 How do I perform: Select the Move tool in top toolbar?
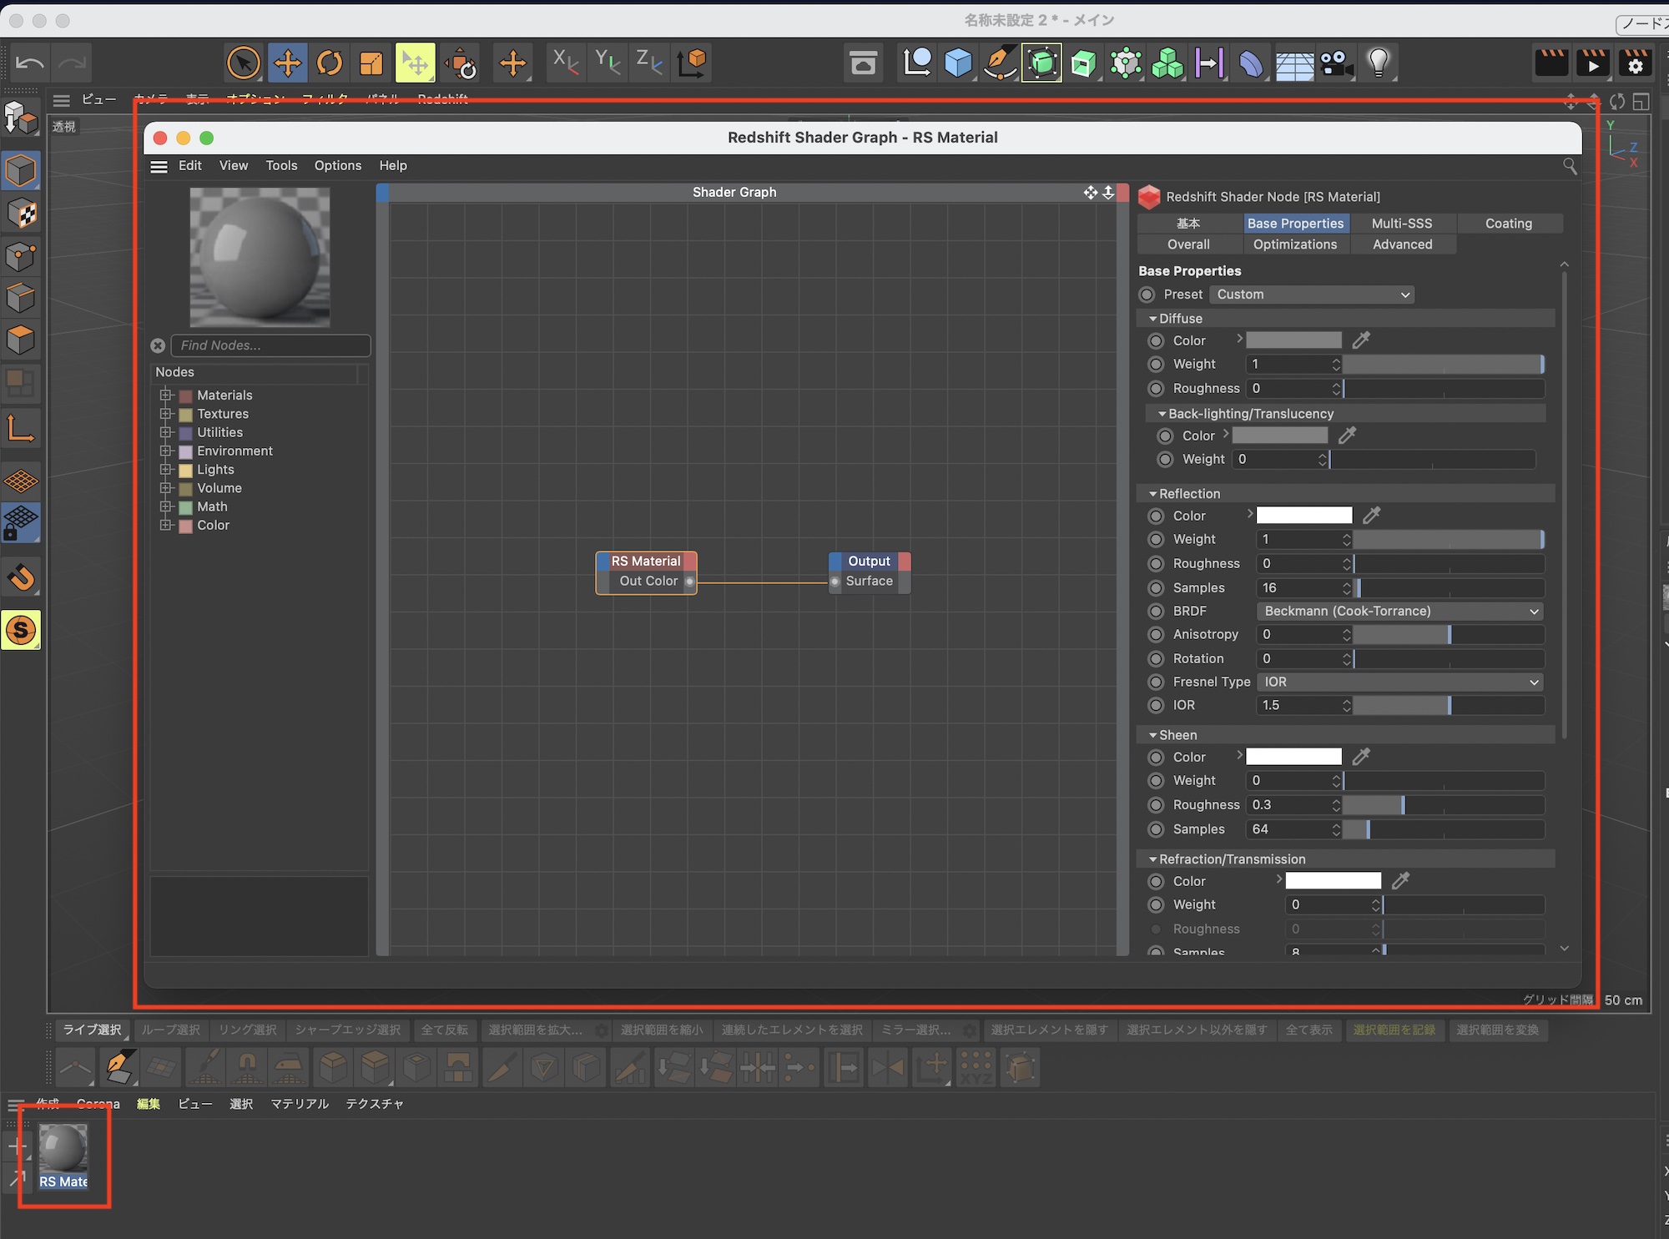pos(287,63)
